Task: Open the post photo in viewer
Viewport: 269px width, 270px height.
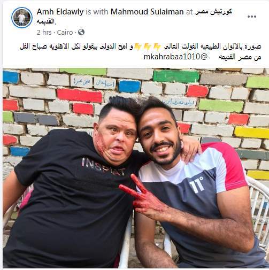Action: pos(136,168)
